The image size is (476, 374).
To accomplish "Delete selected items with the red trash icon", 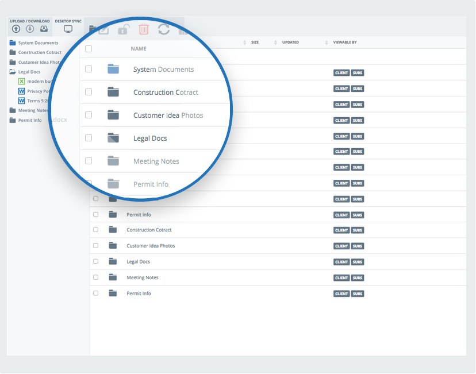I will pos(143,28).
